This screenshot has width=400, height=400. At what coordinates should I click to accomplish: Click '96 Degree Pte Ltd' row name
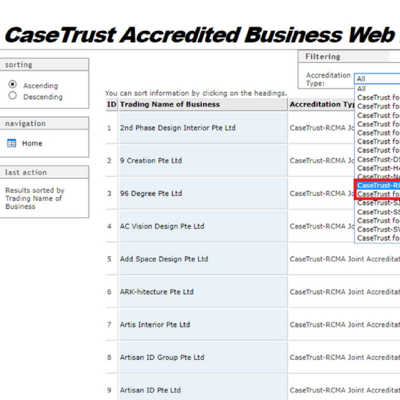click(x=151, y=193)
